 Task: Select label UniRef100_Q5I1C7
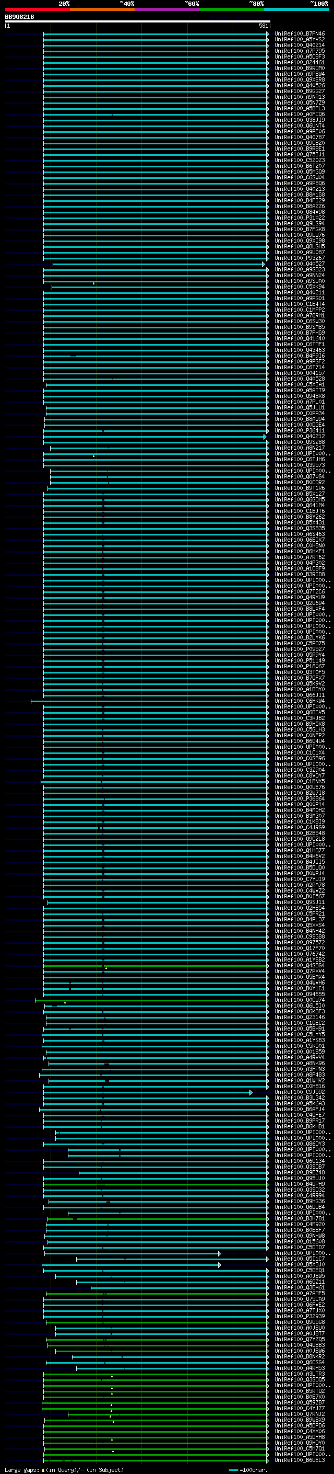tap(299, 1259)
